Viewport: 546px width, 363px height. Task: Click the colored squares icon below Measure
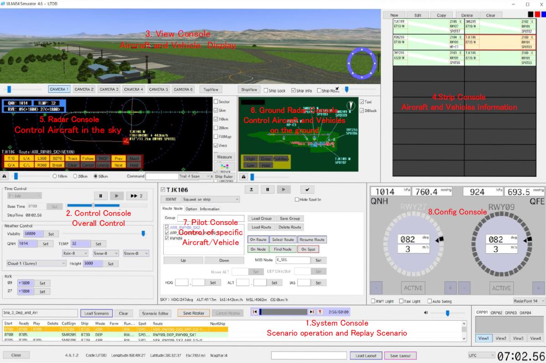click(x=225, y=166)
